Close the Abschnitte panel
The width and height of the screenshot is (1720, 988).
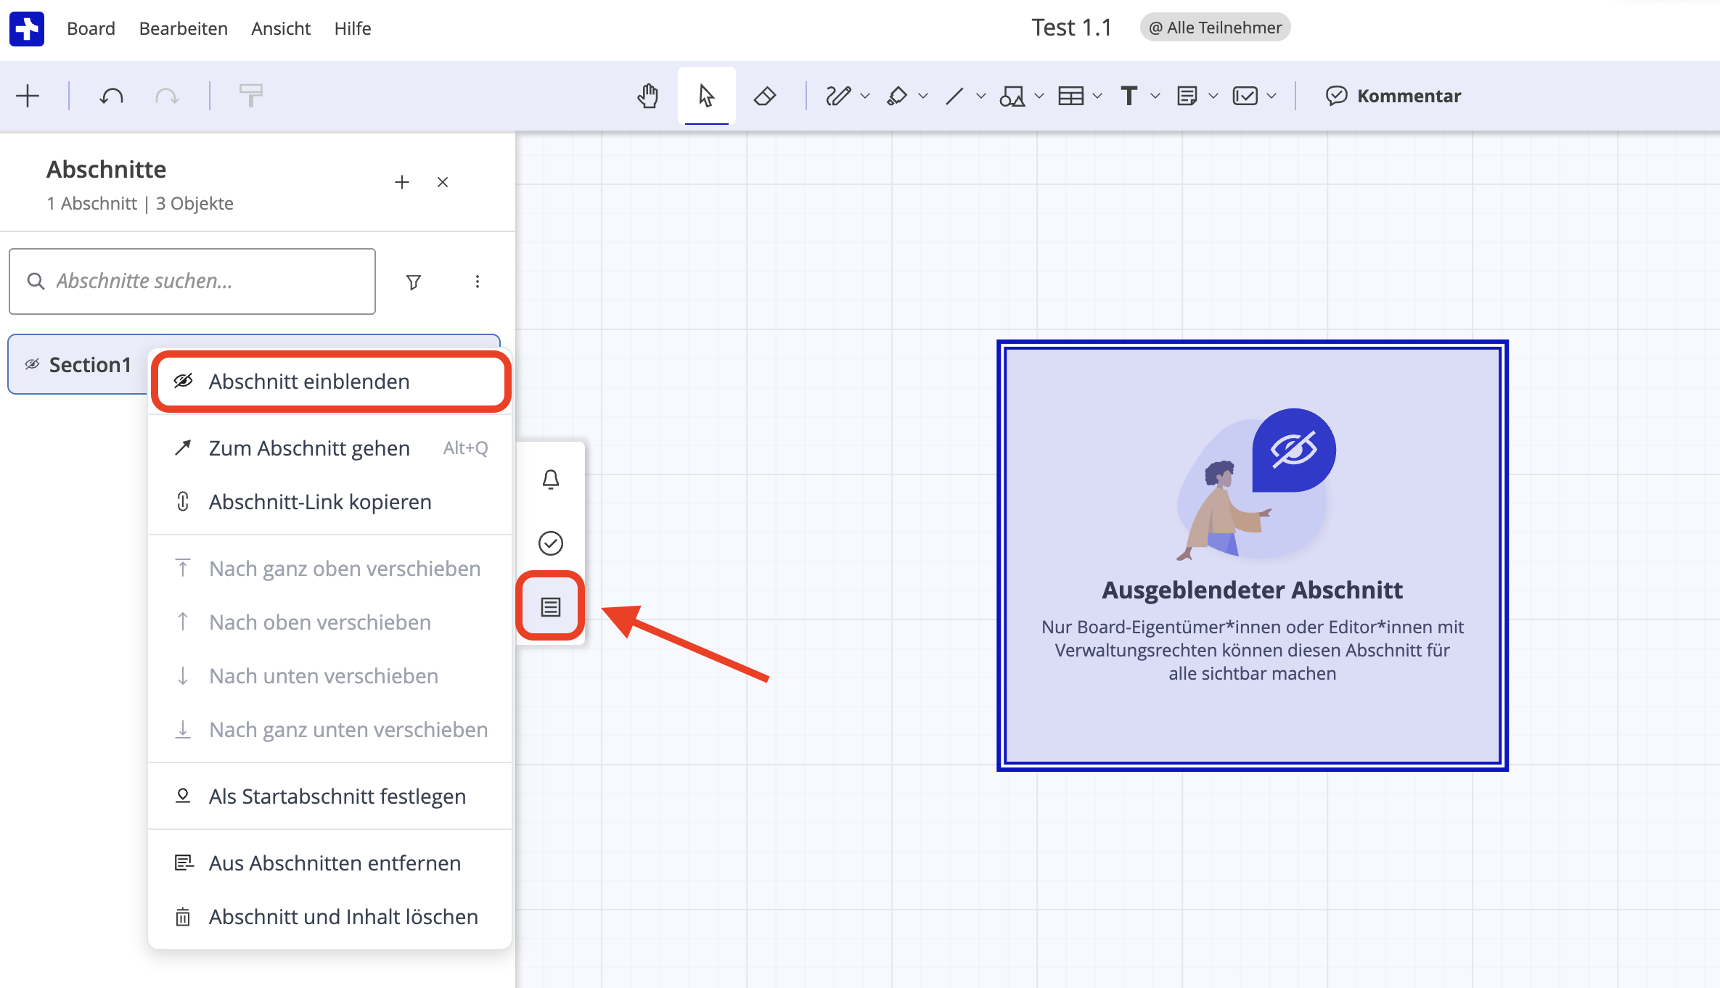click(443, 182)
